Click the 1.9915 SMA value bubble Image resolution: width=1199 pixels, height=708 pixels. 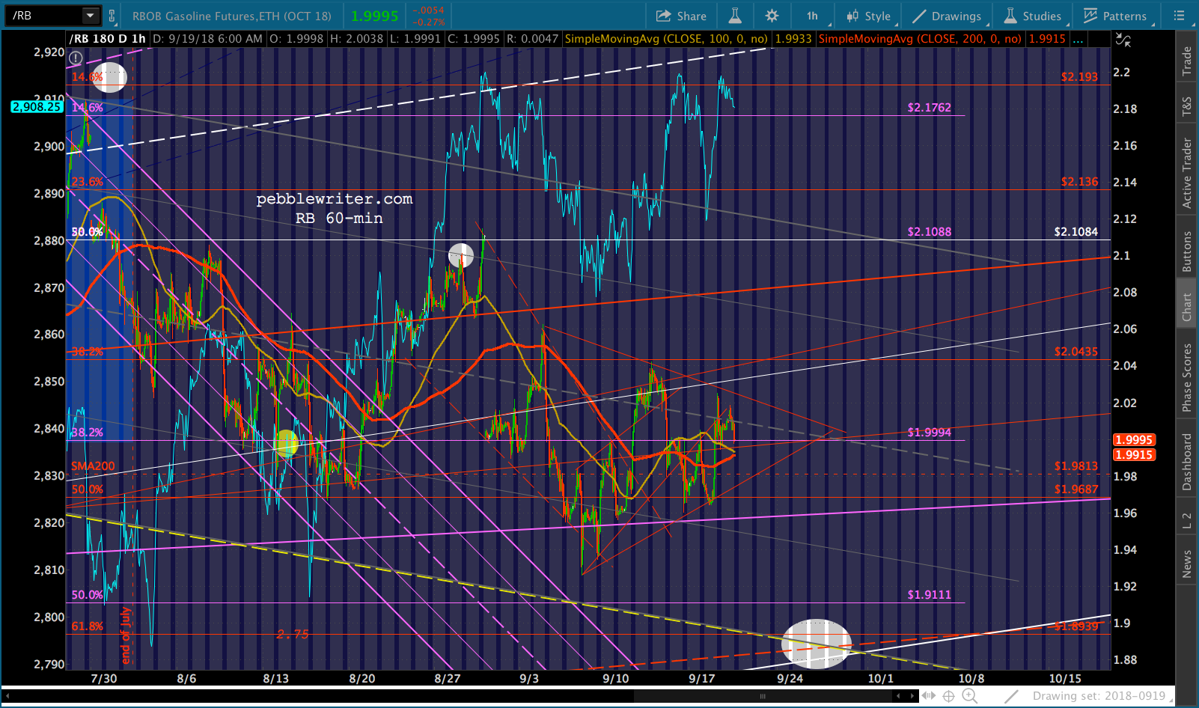click(x=1134, y=455)
